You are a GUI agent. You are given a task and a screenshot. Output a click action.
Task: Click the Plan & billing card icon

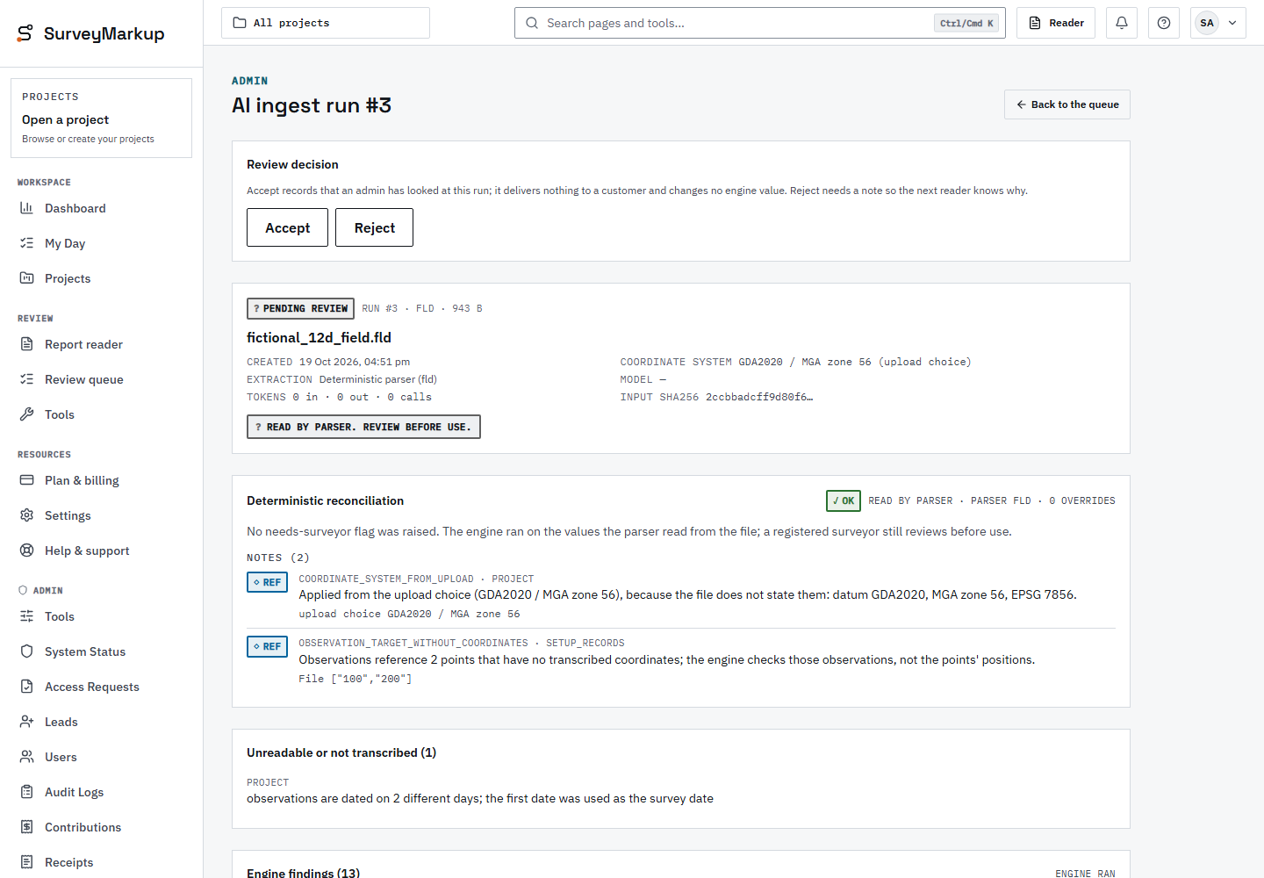(x=27, y=480)
